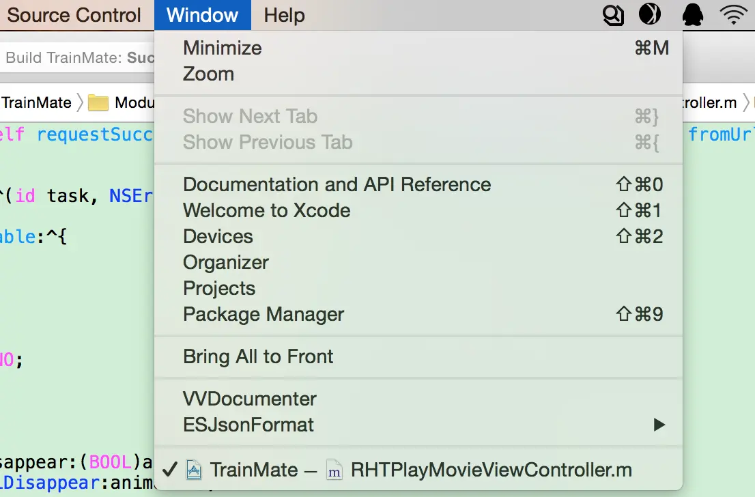Click the VVDocumenter menu item

pos(250,399)
